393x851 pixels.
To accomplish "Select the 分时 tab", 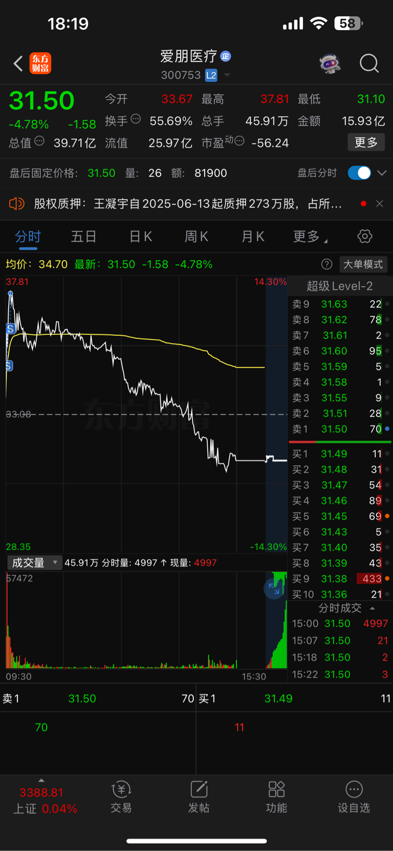I will coord(28,237).
